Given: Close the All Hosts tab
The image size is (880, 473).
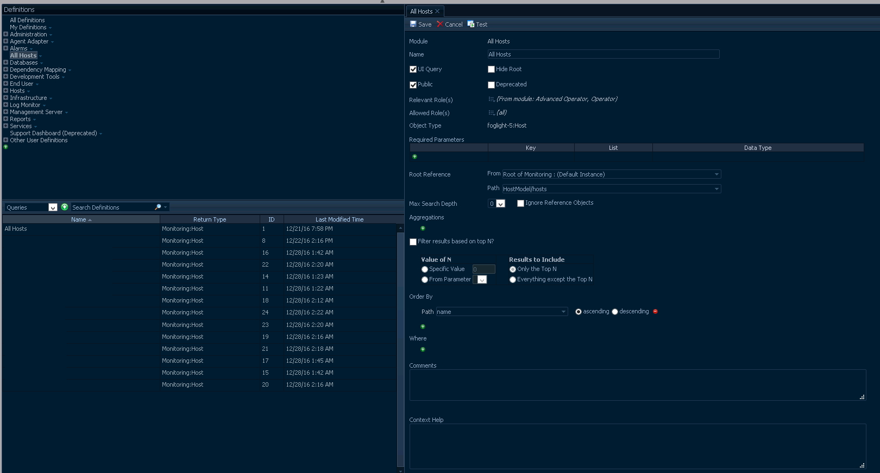Looking at the screenshot, I should (437, 11).
